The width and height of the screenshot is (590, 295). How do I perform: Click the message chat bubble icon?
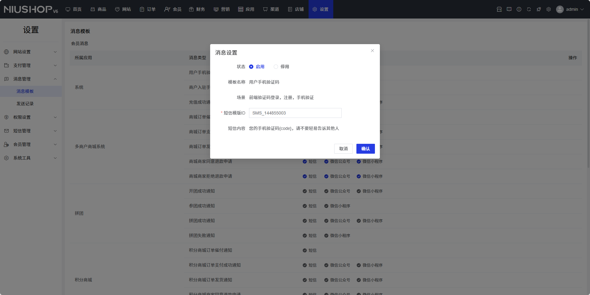[509, 9]
